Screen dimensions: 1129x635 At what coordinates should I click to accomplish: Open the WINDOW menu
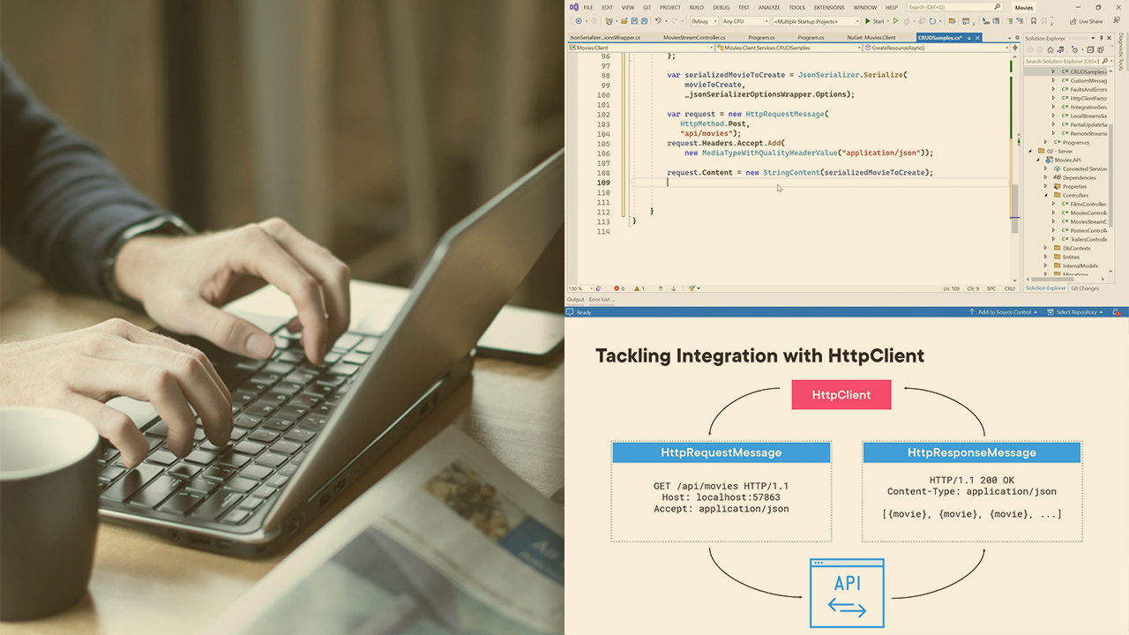coord(865,7)
